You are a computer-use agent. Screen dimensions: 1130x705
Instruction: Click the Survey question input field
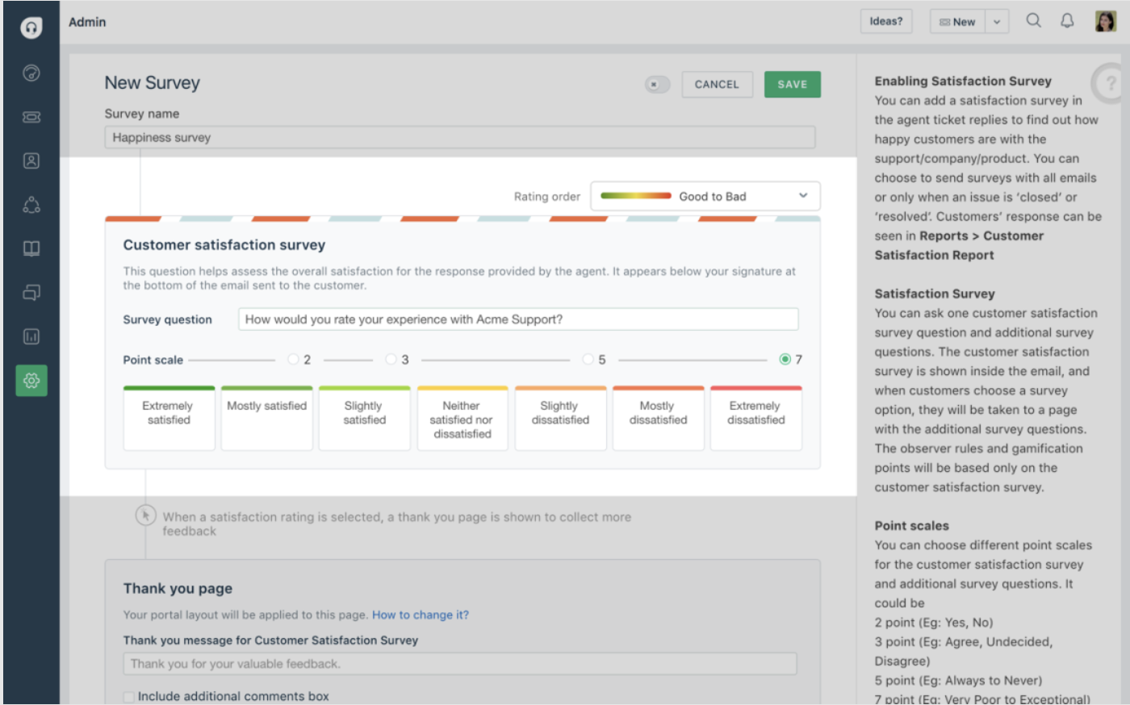coord(518,319)
